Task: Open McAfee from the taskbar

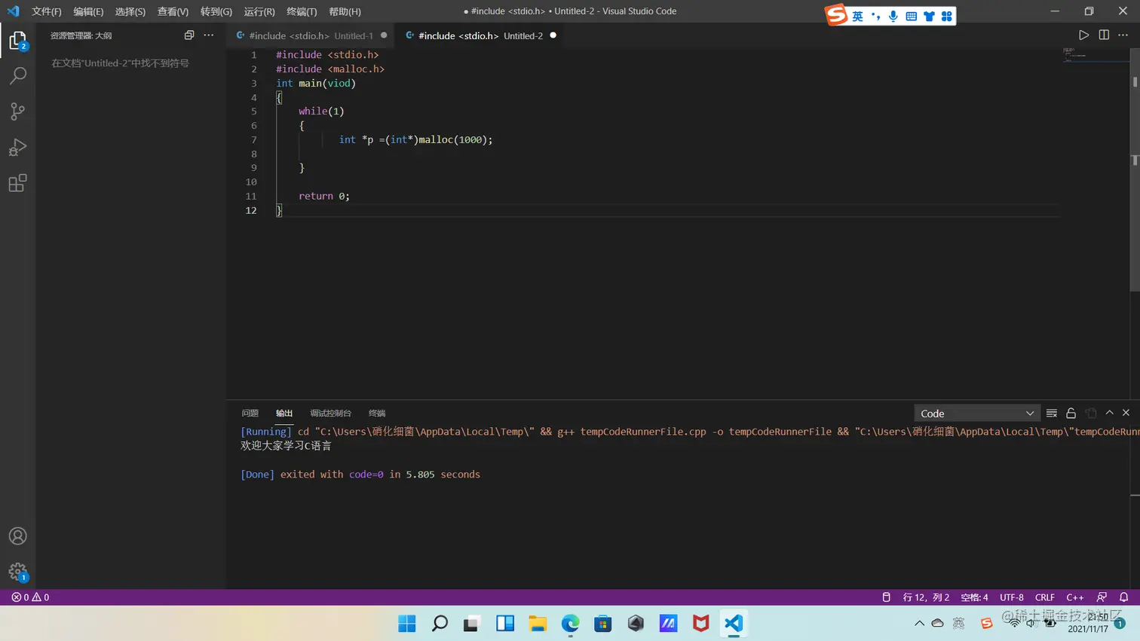Action: 701,624
